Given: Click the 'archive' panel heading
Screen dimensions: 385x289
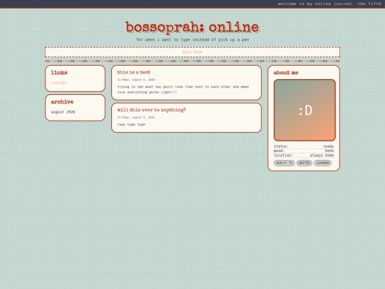Looking at the screenshot, I should (x=62, y=102).
